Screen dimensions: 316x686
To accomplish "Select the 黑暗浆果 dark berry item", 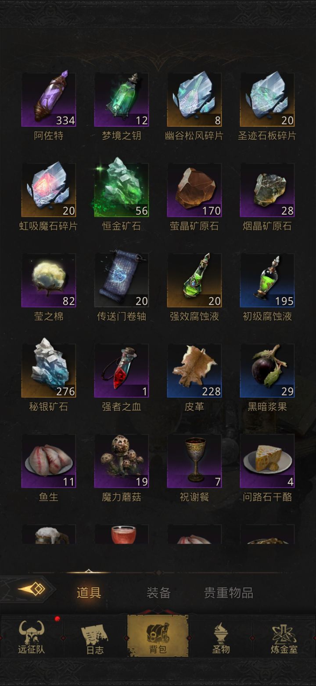I will pos(267,371).
